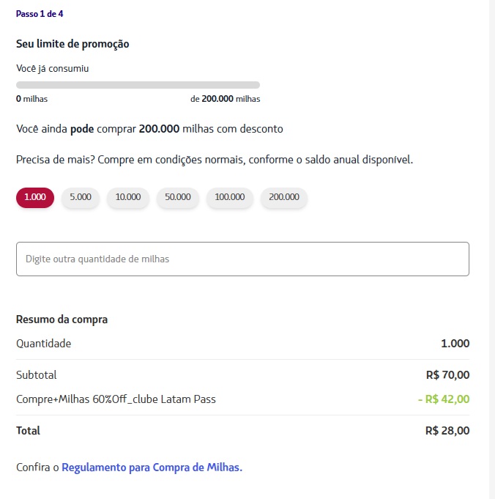Image resolution: width=495 pixels, height=499 pixels.
Task: Click the Total amount R$ 28,00
Action: point(447,431)
